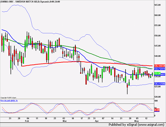Click the 120.00 price axis label
Screen dimensions: 166x127
(x=157, y=97)
